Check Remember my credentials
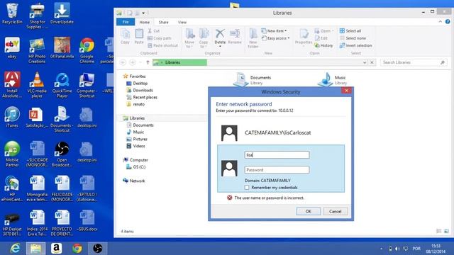 tap(247, 187)
